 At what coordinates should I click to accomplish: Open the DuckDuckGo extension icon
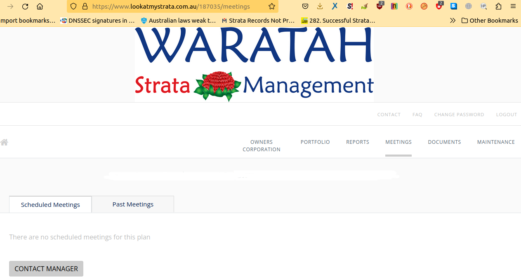click(409, 7)
